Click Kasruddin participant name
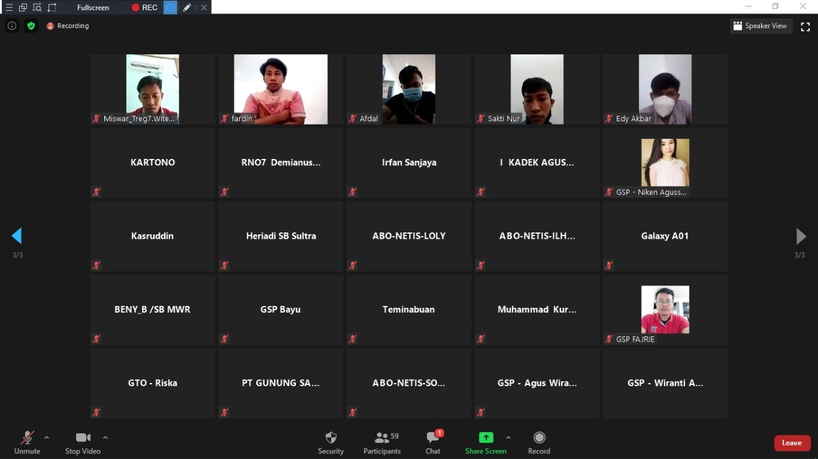Image resolution: width=818 pixels, height=459 pixels. click(x=153, y=236)
